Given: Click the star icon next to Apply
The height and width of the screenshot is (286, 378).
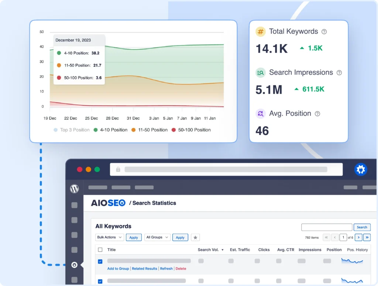Looking at the screenshot, I should click(x=195, y=237).
